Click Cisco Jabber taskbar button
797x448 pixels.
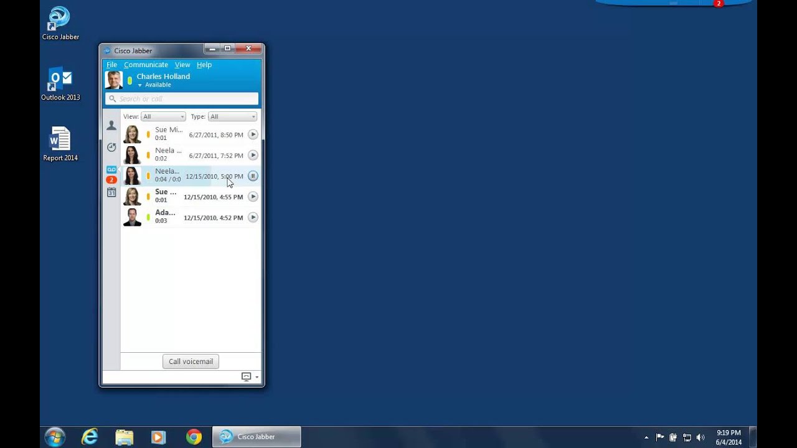click(x=257, y=437)
